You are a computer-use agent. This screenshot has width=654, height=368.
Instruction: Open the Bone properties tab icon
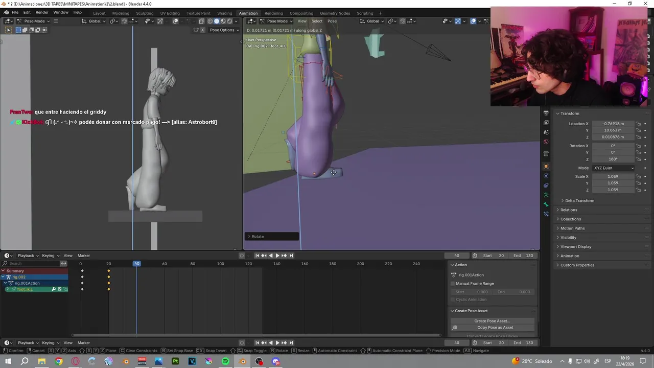tap(546, 204)
